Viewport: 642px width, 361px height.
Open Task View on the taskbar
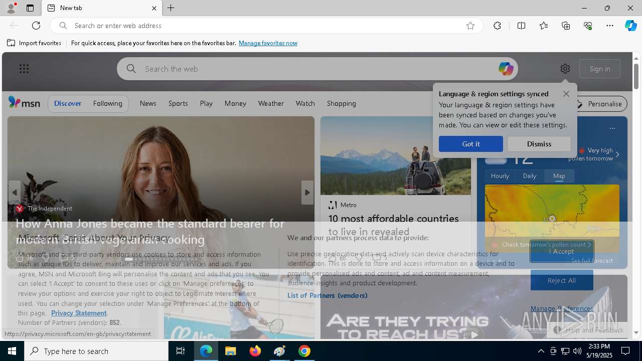[x=181, y=351]
